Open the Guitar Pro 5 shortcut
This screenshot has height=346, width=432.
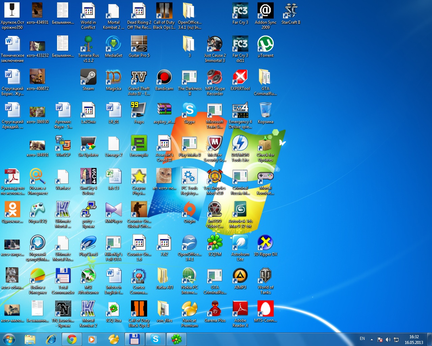[139, 47]
